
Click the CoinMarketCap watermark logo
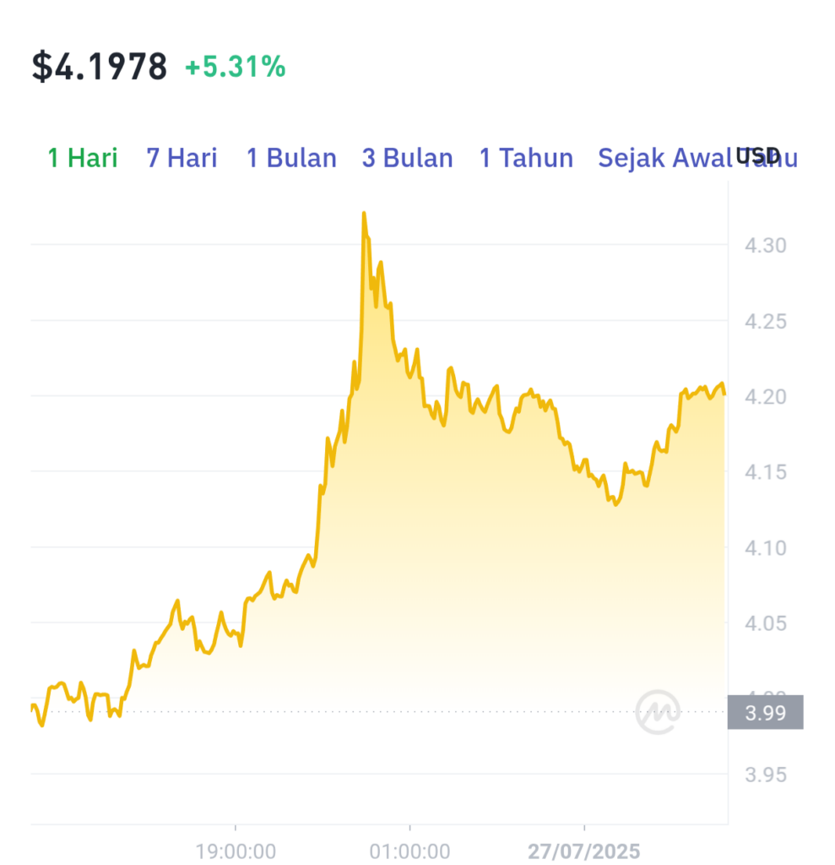[x=658, y=711]
